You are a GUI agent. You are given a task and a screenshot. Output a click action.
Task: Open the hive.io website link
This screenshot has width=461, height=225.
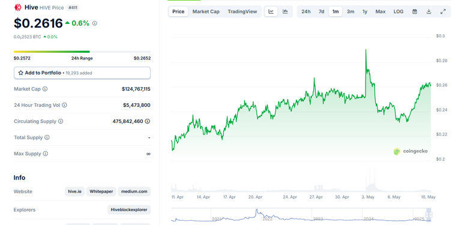click(x=74, y=191)
